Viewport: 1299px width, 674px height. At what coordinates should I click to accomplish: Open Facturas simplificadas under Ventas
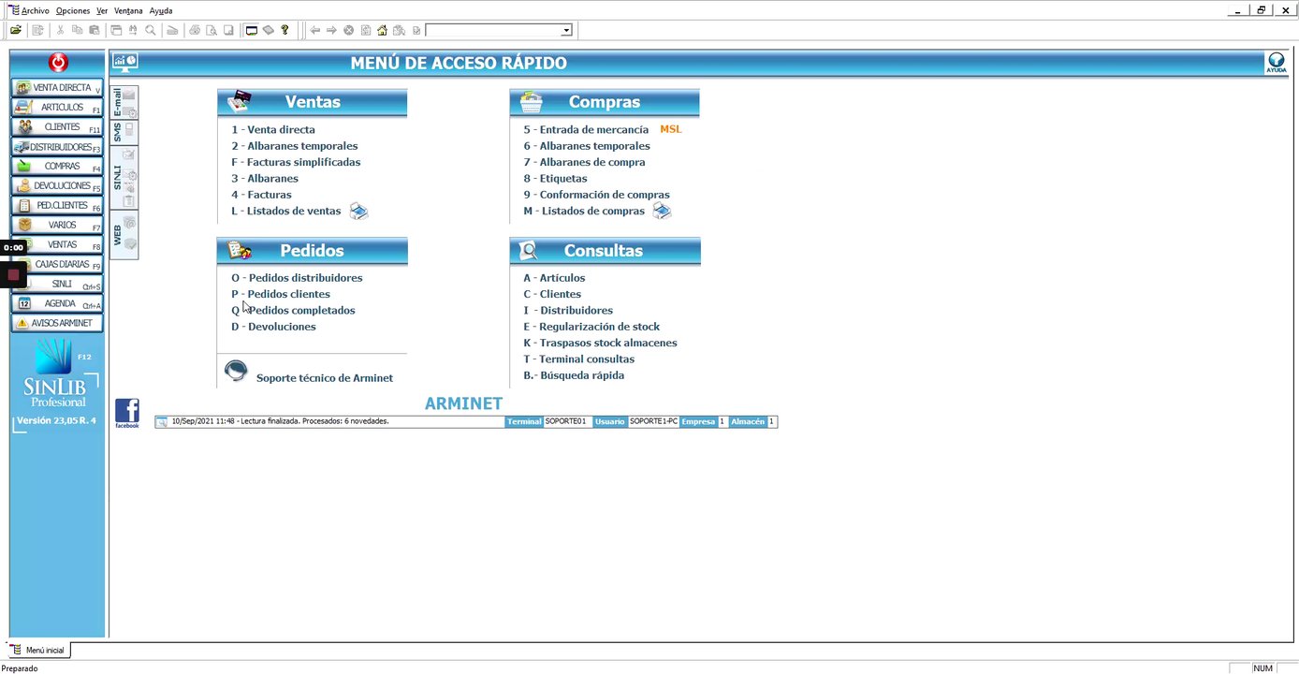point(296,162)
